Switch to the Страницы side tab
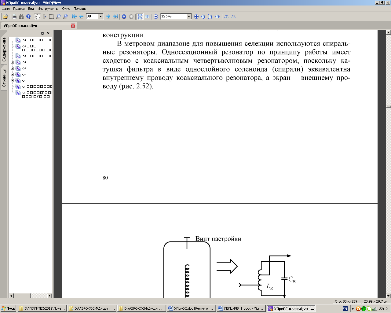 (x=4, y=78)
